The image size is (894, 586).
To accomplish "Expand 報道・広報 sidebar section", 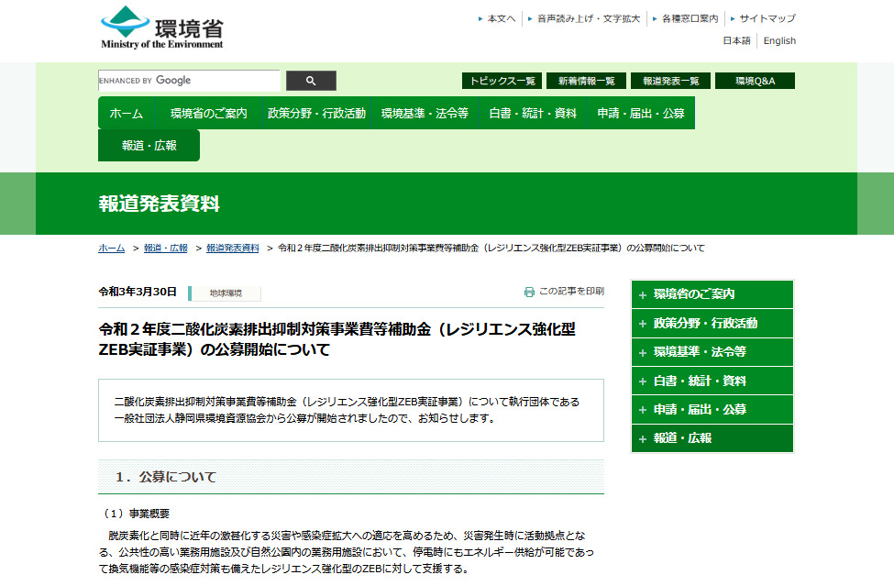I will coord(712,438).
